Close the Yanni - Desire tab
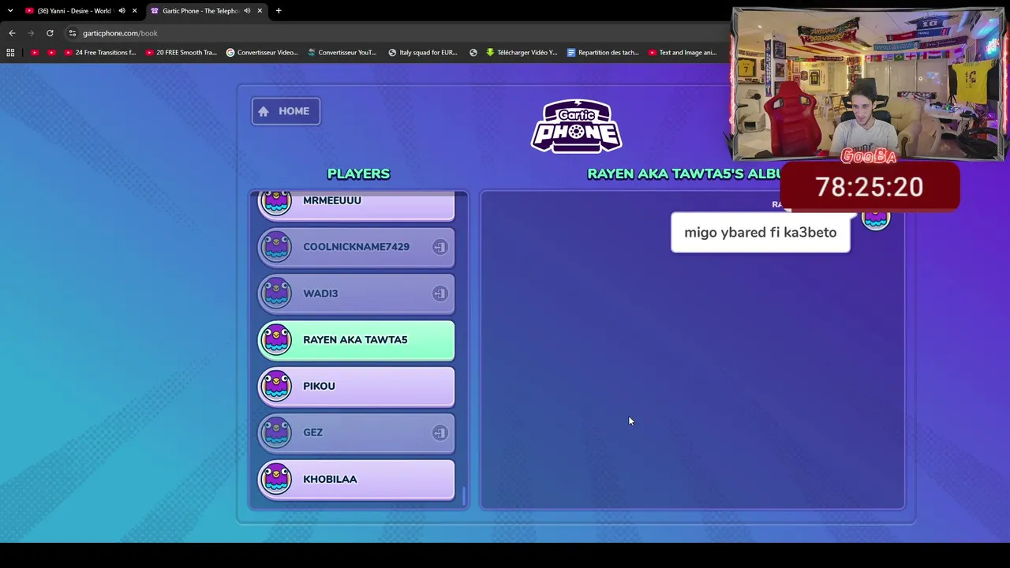This screenshot has width=1010, height=568. click(x=134, y=11)
